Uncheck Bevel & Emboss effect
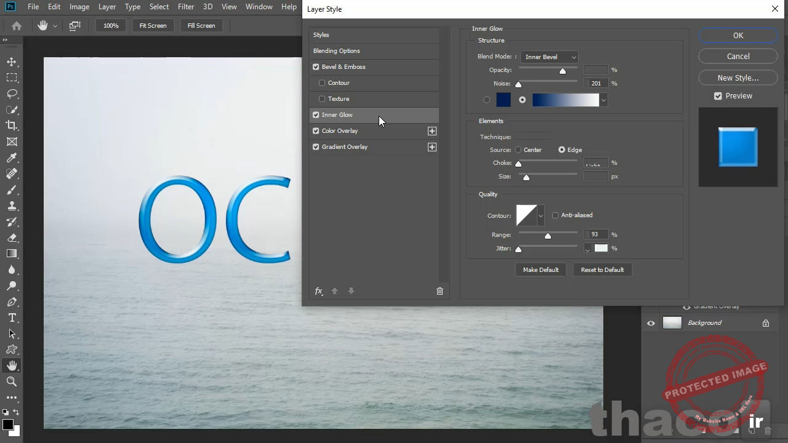 316,67
